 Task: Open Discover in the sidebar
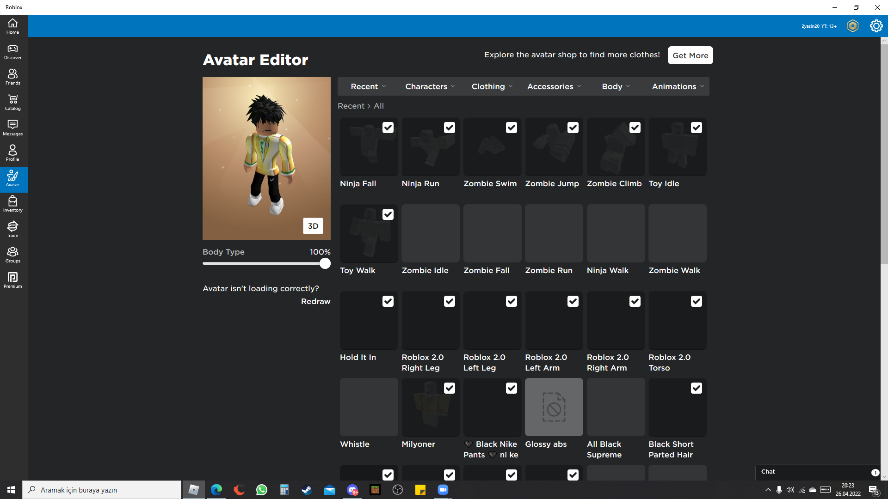pyautogui.click(x=13, y=52)
